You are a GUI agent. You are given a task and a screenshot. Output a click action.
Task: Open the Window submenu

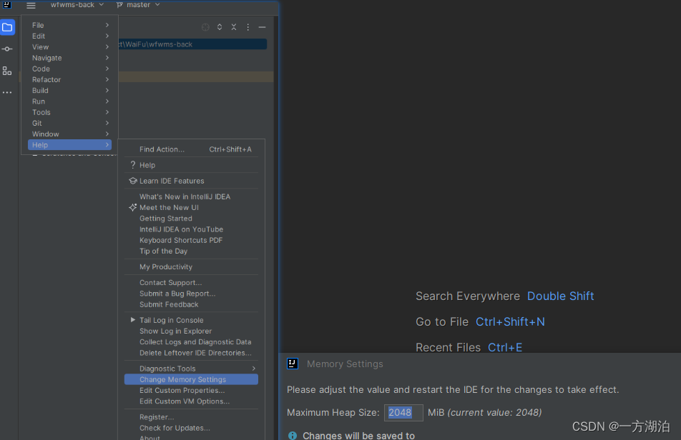(70, 134)
